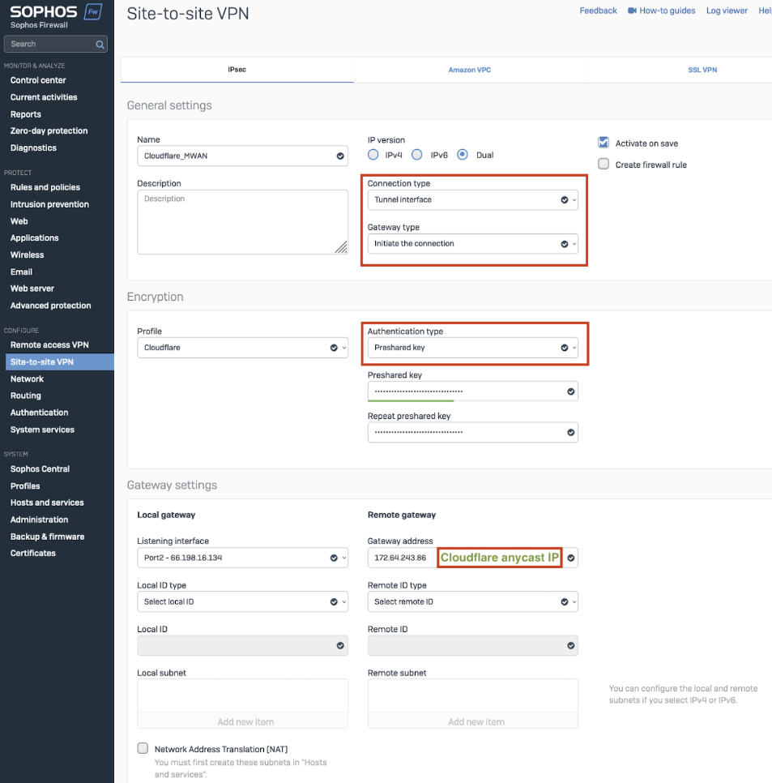Open Diagnostics in sidebar
This screenshot has height=783, width=772.
(33, 148)
